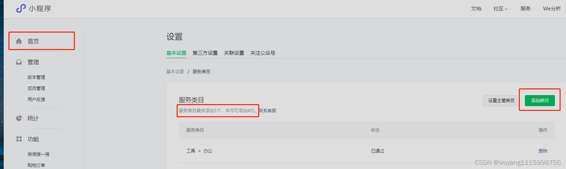This screenshot has width=566, height=169.
Task: Click the 设置主营类目 button
Action: coord(501,100)
